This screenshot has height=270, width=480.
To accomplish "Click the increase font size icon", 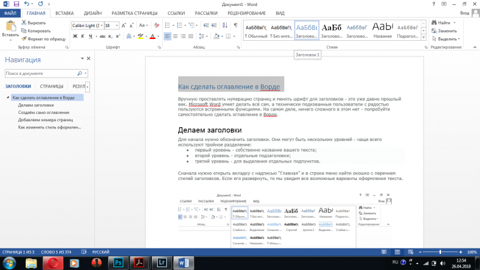I will click(x=124, y=25).
